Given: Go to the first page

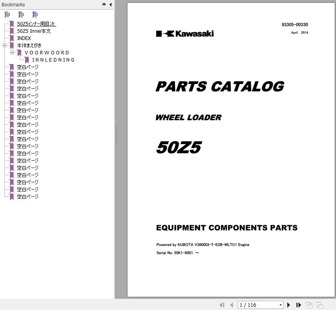Looking at the screenshot, I should pos(222,305).
